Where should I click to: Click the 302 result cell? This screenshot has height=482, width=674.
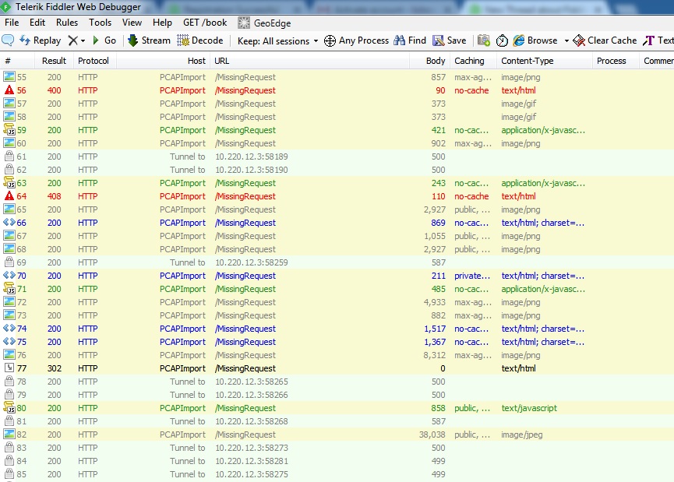(x=55, y=368)
